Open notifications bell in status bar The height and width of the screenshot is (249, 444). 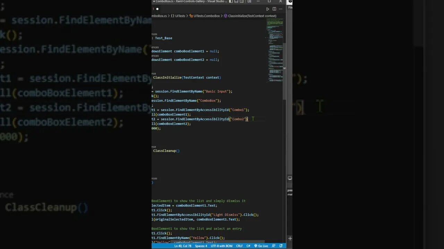[x=281, y=246]
